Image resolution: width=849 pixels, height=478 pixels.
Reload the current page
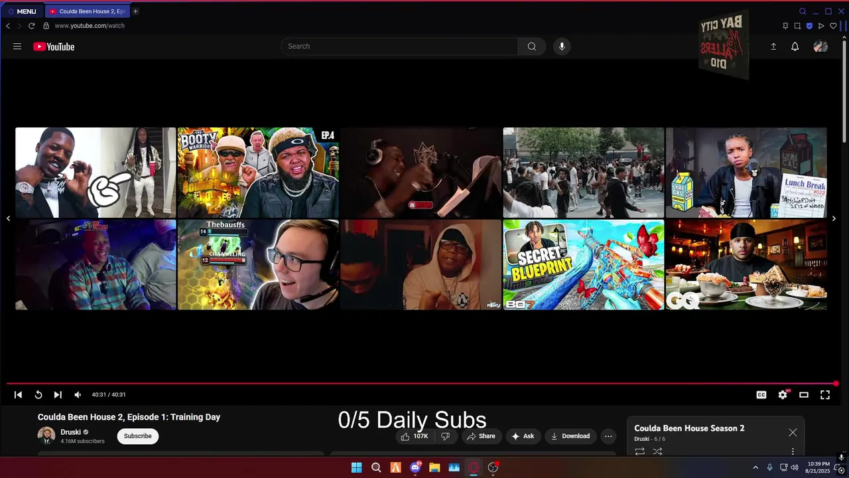[31, 26]
